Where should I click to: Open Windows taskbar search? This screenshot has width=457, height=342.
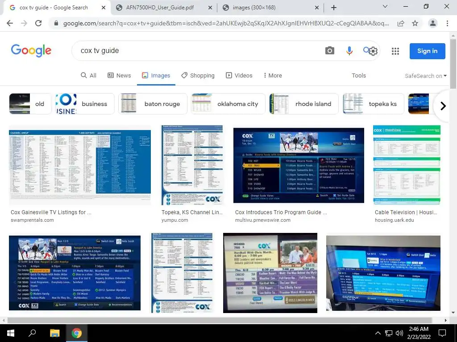click(32, 333)
